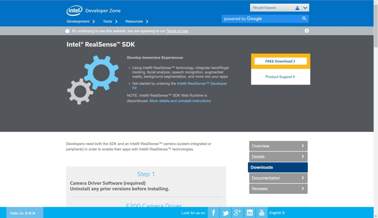378x218 pixels.
Task: Rate with the first star
Action: click(x=26, y=213)
